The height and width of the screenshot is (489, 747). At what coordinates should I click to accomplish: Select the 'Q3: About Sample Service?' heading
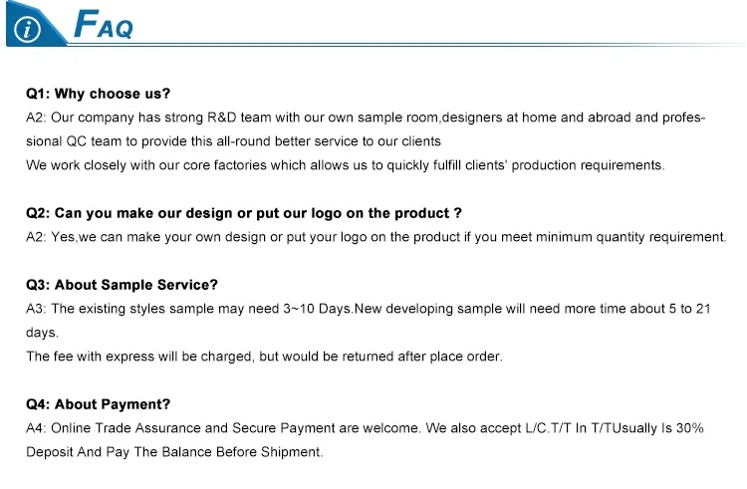pos(122,285)
